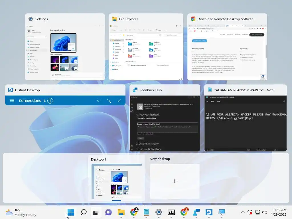Click the sync tray icon with red dot
Image resolution: width=292 pixels, height=219 pixels.
coord(250,212)
